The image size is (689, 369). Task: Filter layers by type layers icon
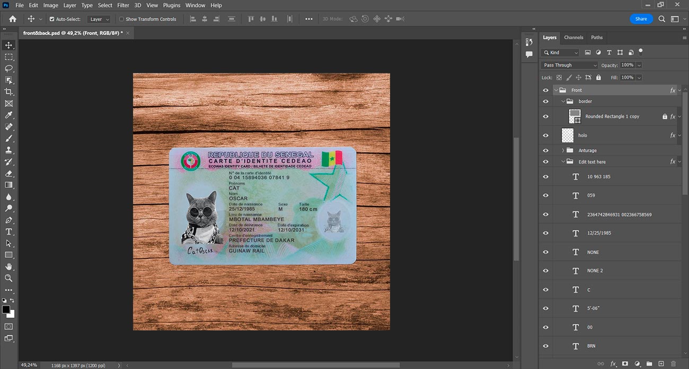(609, 52)
